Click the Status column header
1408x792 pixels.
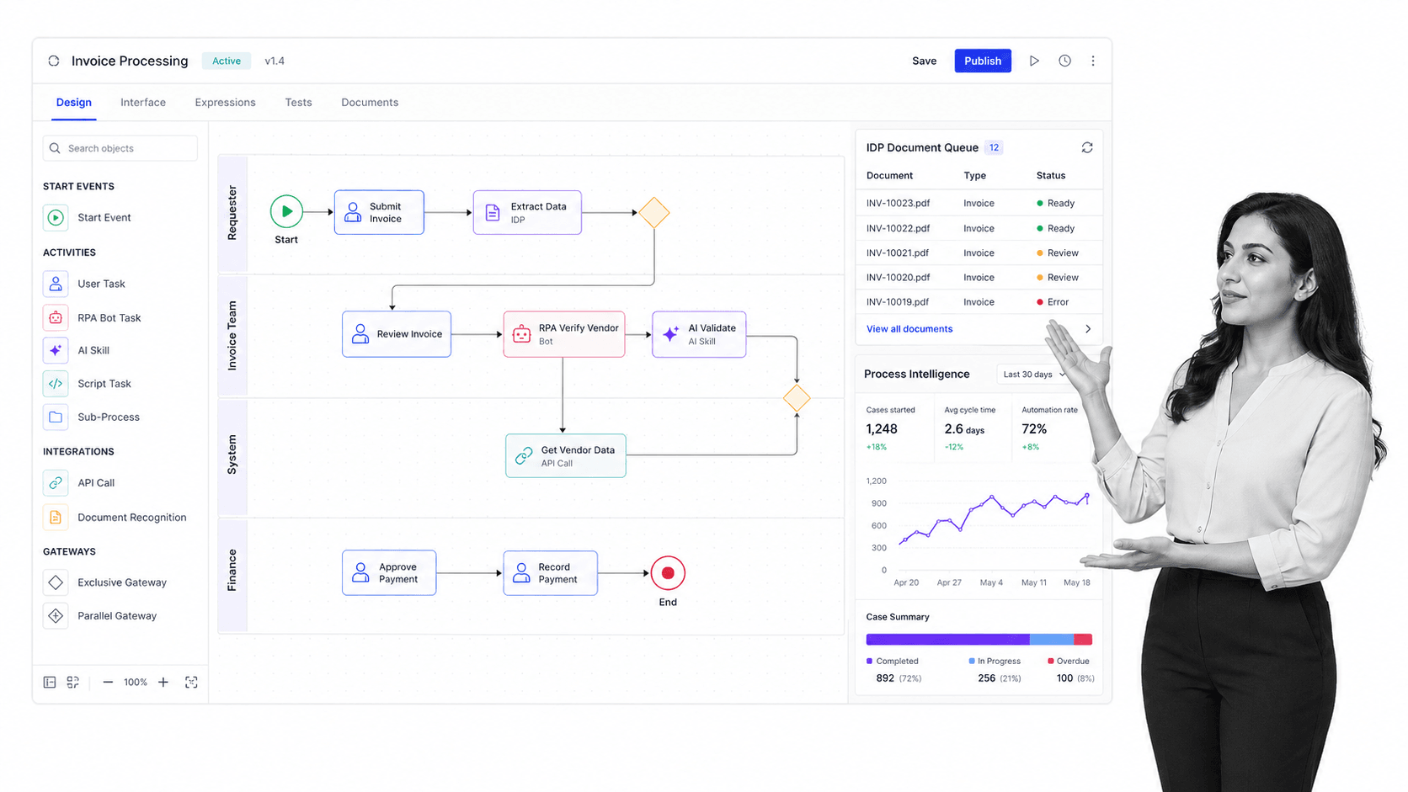click(x=1051, y=175)
